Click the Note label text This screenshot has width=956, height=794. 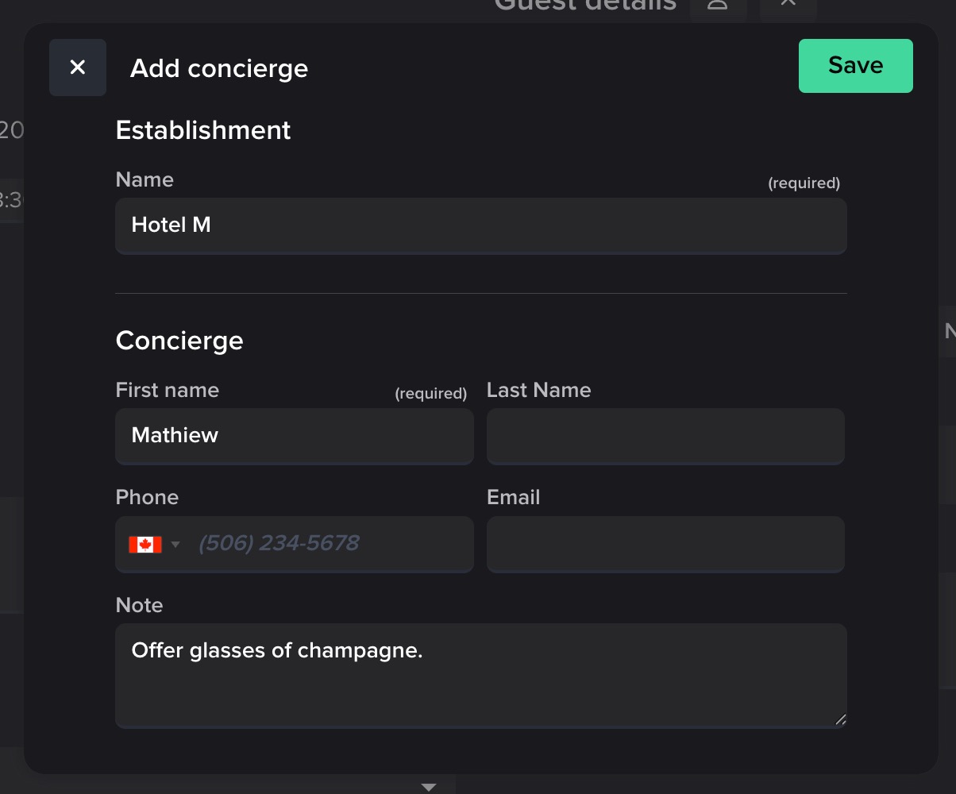coord(139,605)
